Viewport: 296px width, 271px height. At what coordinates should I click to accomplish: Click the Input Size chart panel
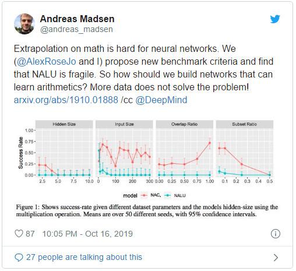pos(124,149)
